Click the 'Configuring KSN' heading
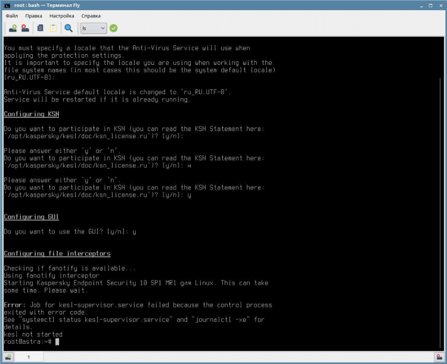Screen dimensions: 447x364 (x=32, y=114)
